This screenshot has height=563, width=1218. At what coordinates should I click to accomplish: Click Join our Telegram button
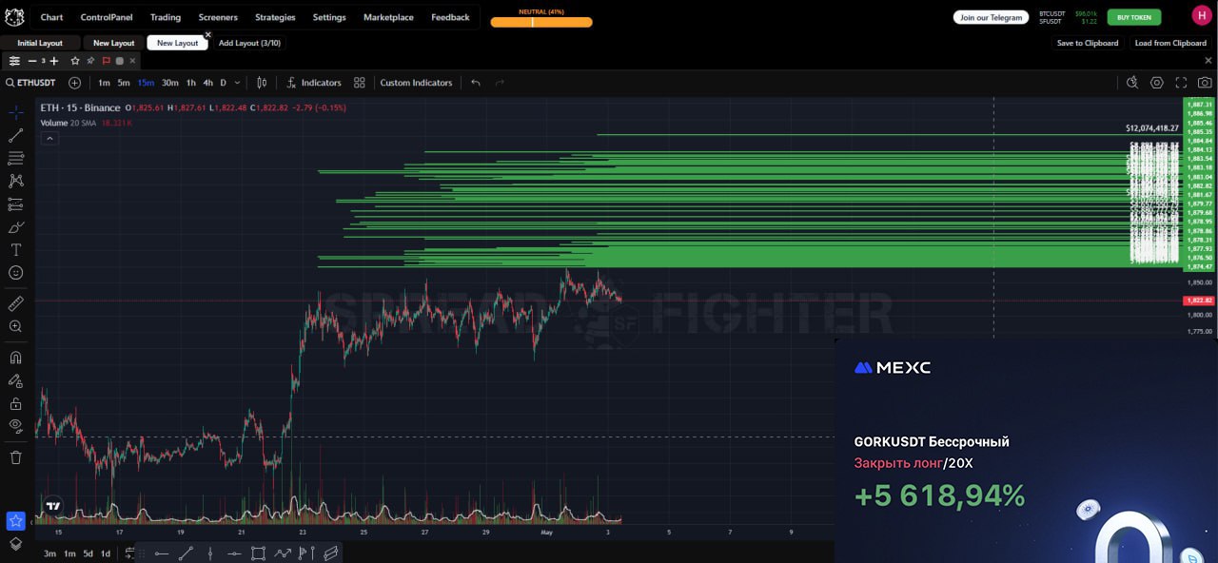click(992, 17)
